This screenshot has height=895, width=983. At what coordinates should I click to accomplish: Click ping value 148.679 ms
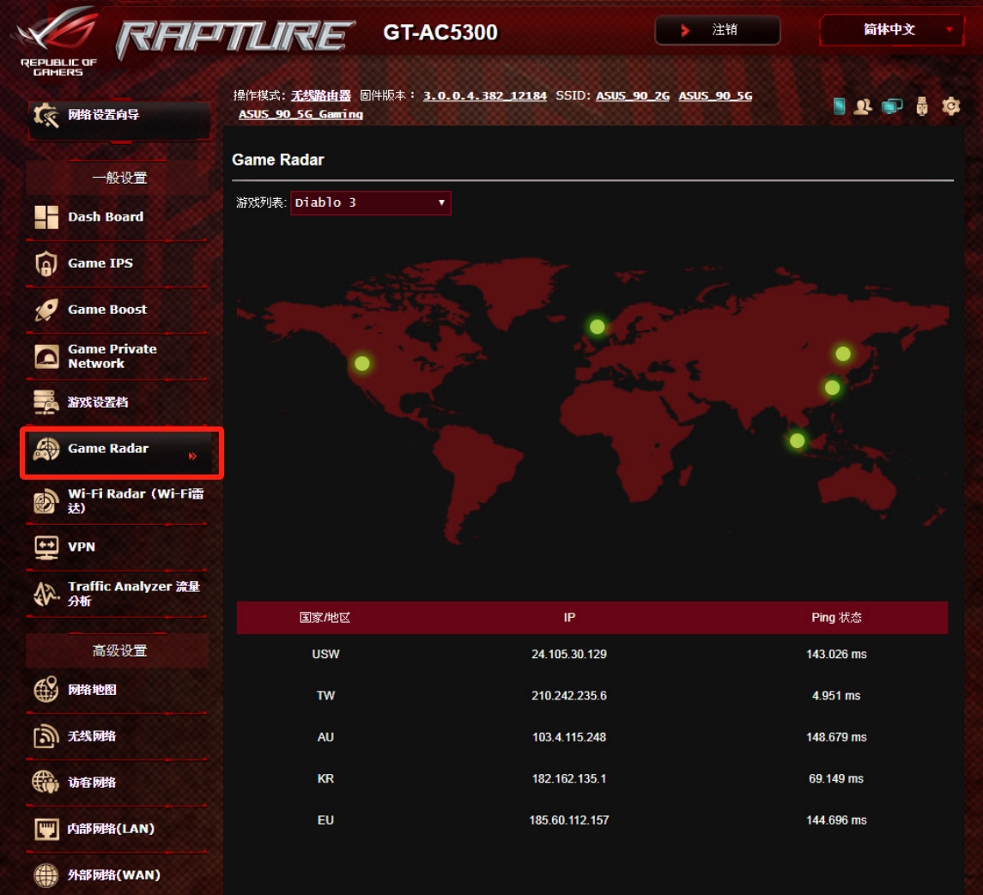click(836, 737)
